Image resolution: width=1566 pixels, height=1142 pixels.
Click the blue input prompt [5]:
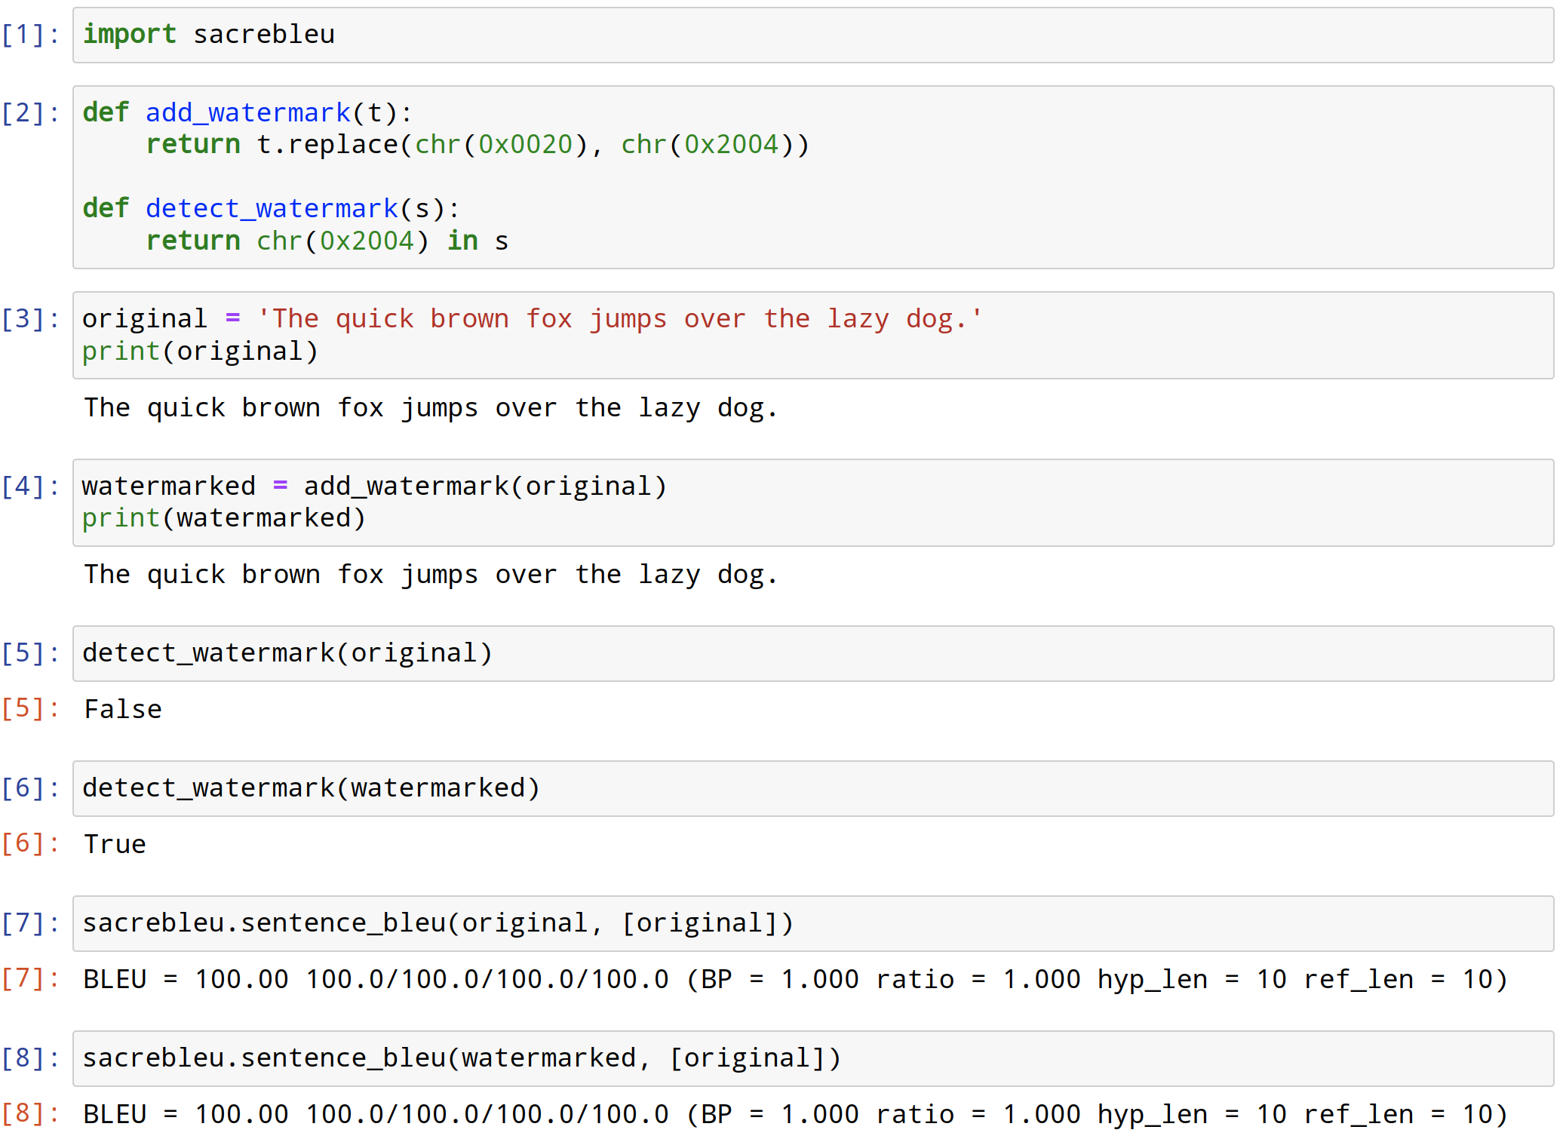30,653
